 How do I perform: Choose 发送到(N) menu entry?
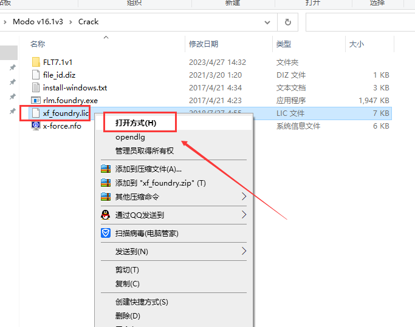point(131,251)
